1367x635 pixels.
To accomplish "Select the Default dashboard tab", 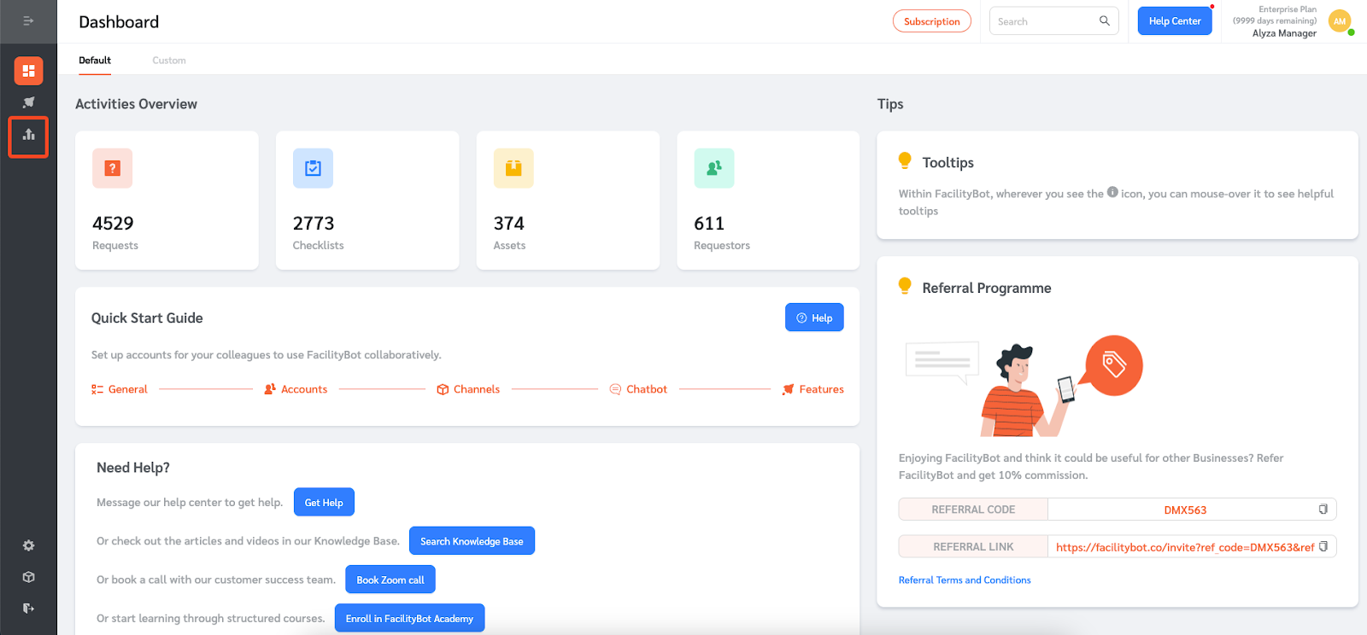I will (x=95, y=61).
